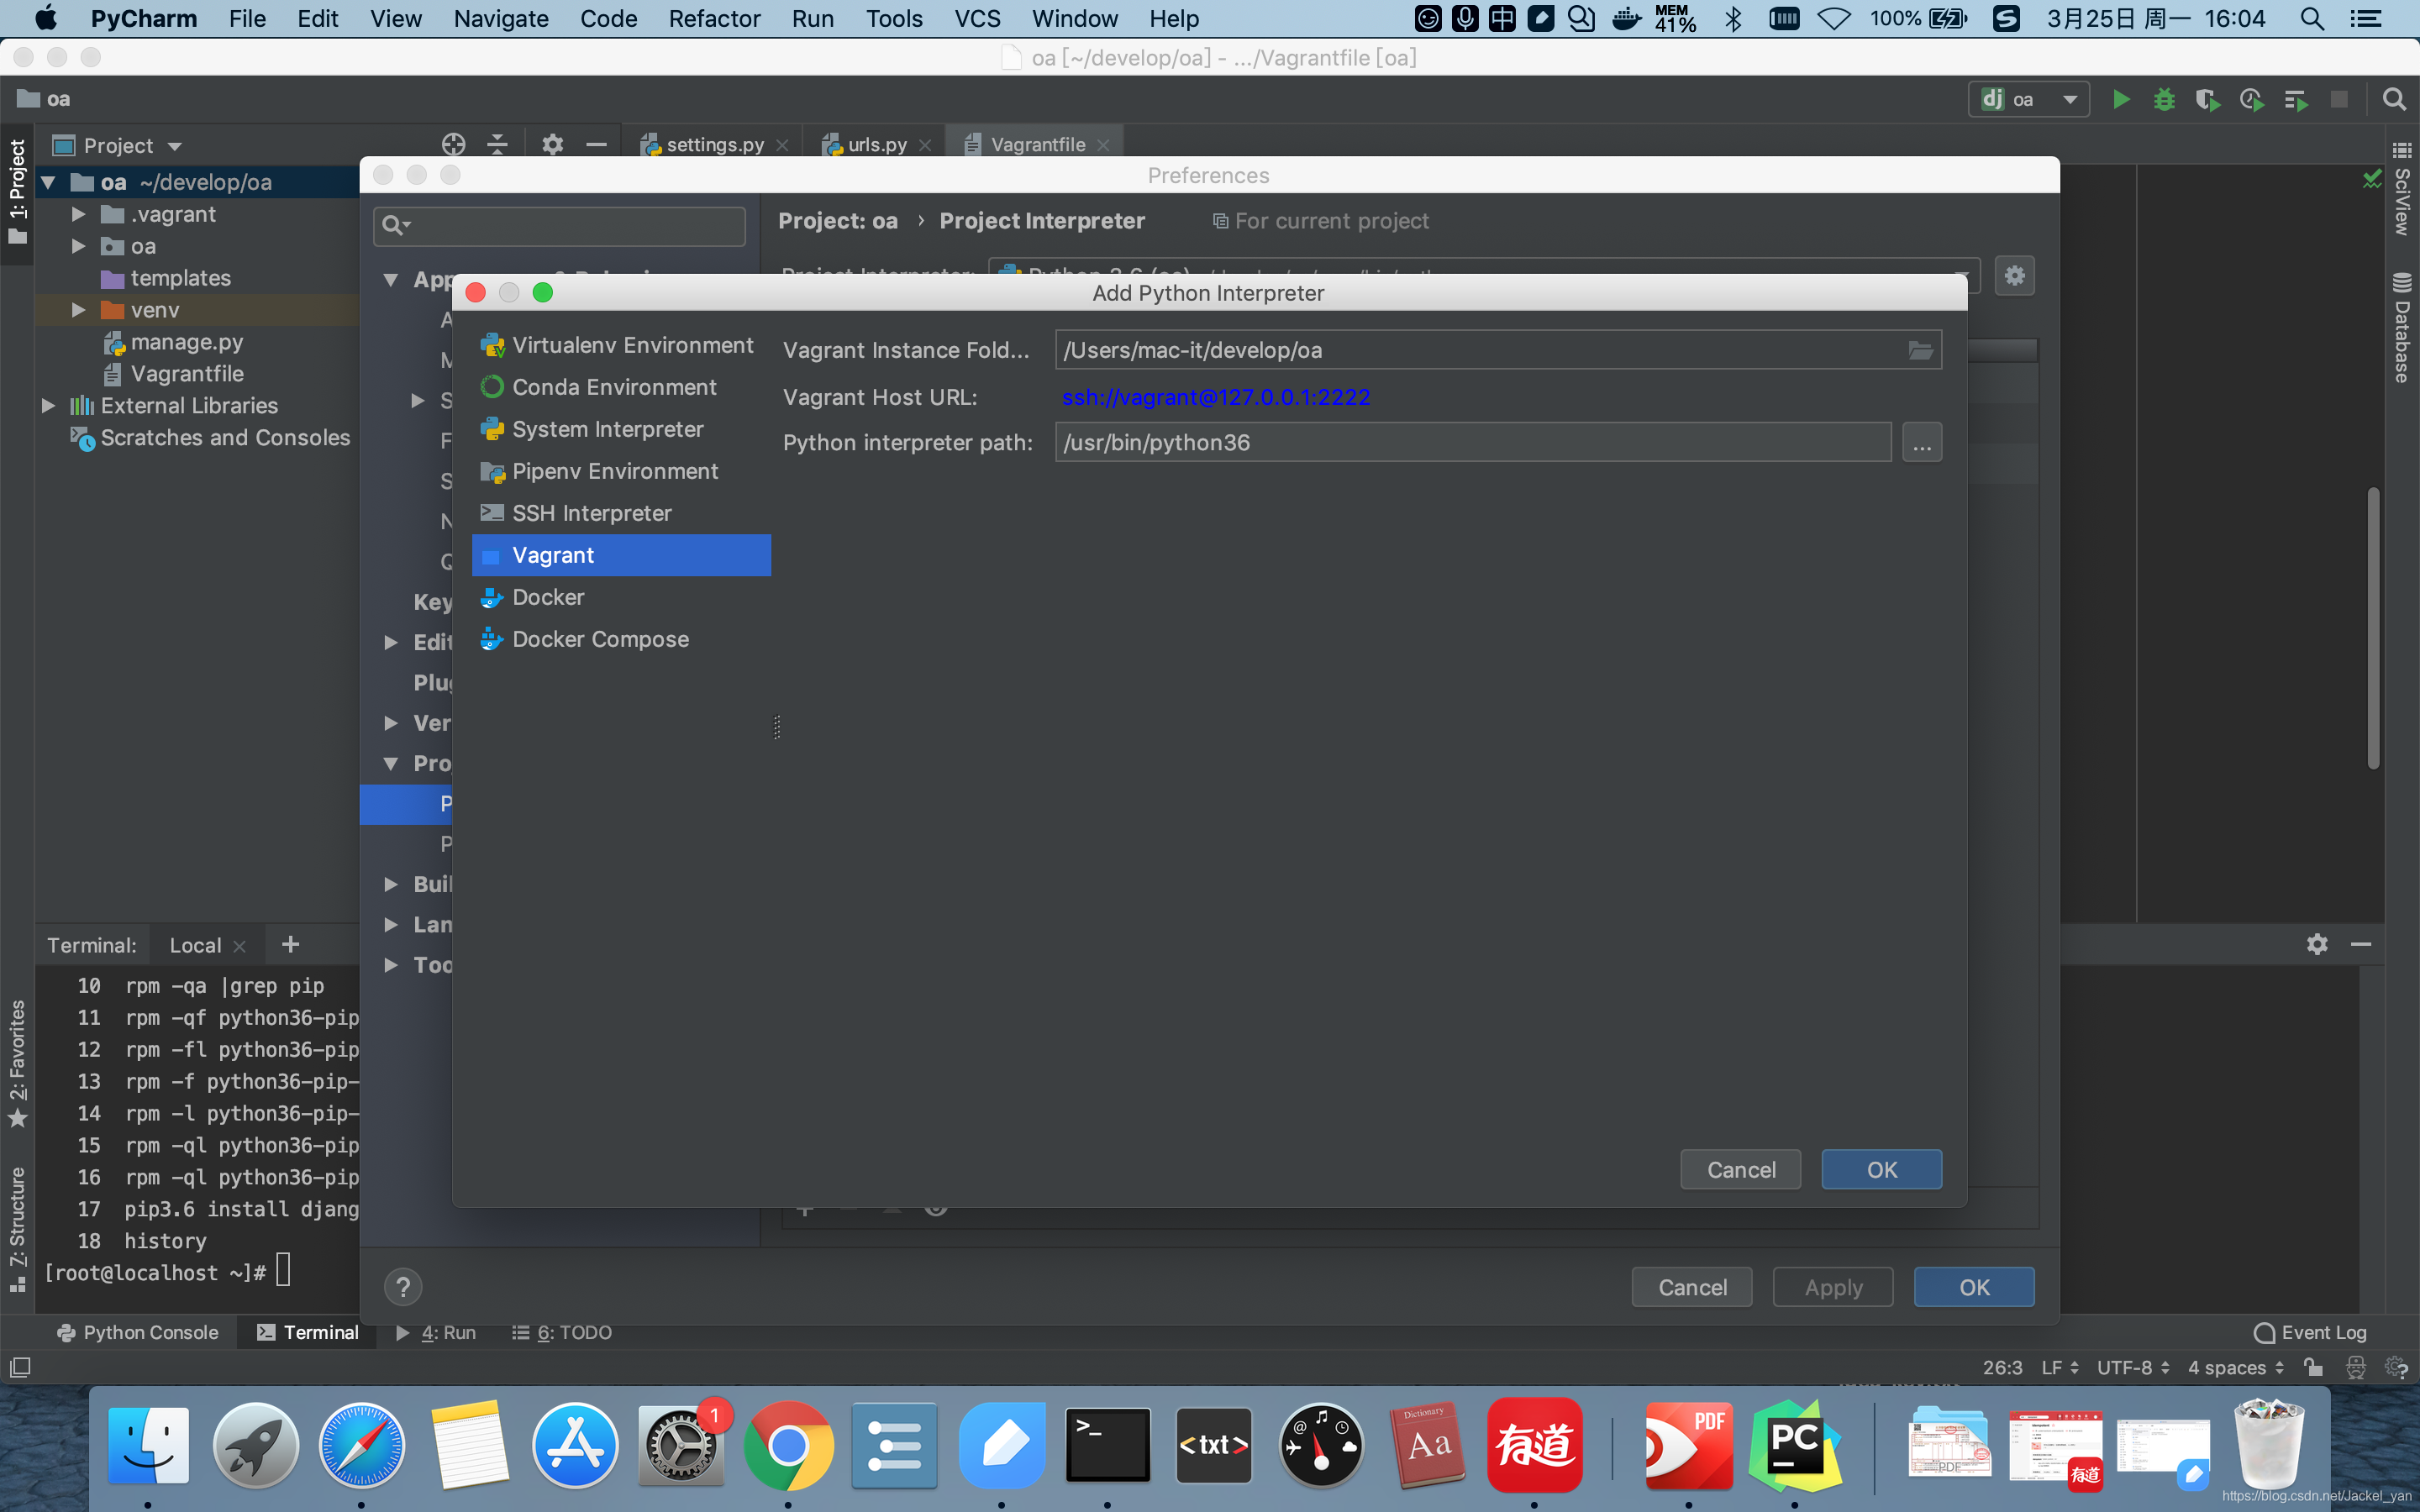Screen dimensions: 2420x1512
Task: Click Cancel in the Preferences window
Action: [1692, 1287]
